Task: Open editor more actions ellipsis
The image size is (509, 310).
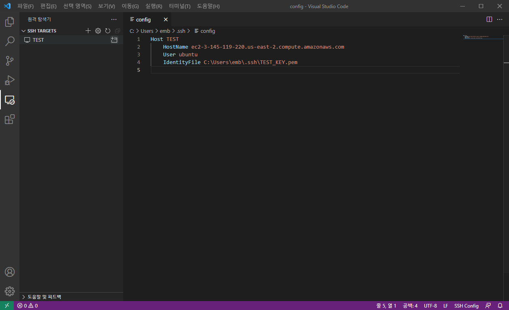Action: pos(500,19)
